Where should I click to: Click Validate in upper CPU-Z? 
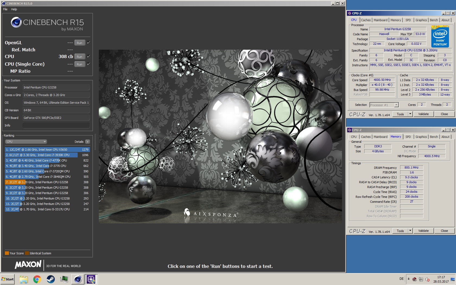pyautogui.click(x=423, y=114)
